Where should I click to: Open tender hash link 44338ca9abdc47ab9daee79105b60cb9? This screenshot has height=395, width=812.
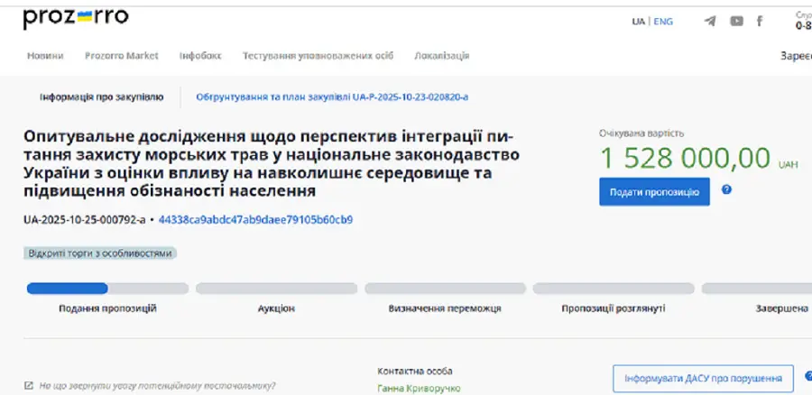[x=255, y=219]
